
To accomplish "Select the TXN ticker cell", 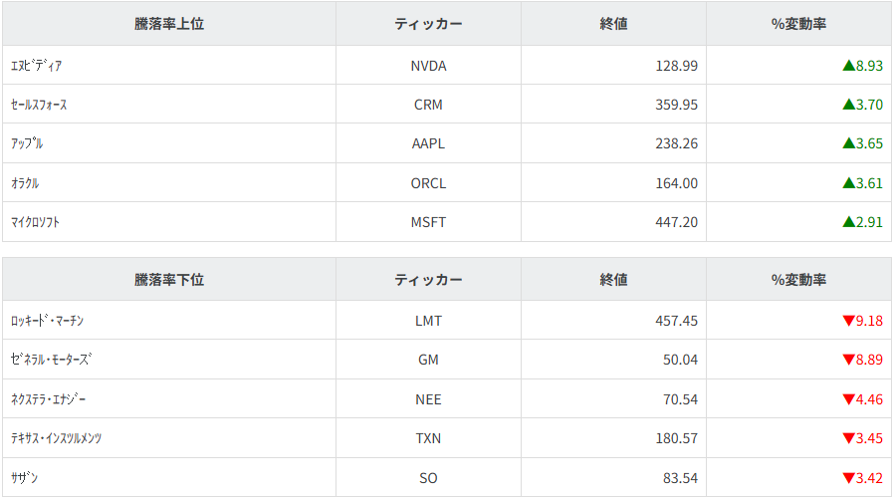I will (x=428, y=438).
